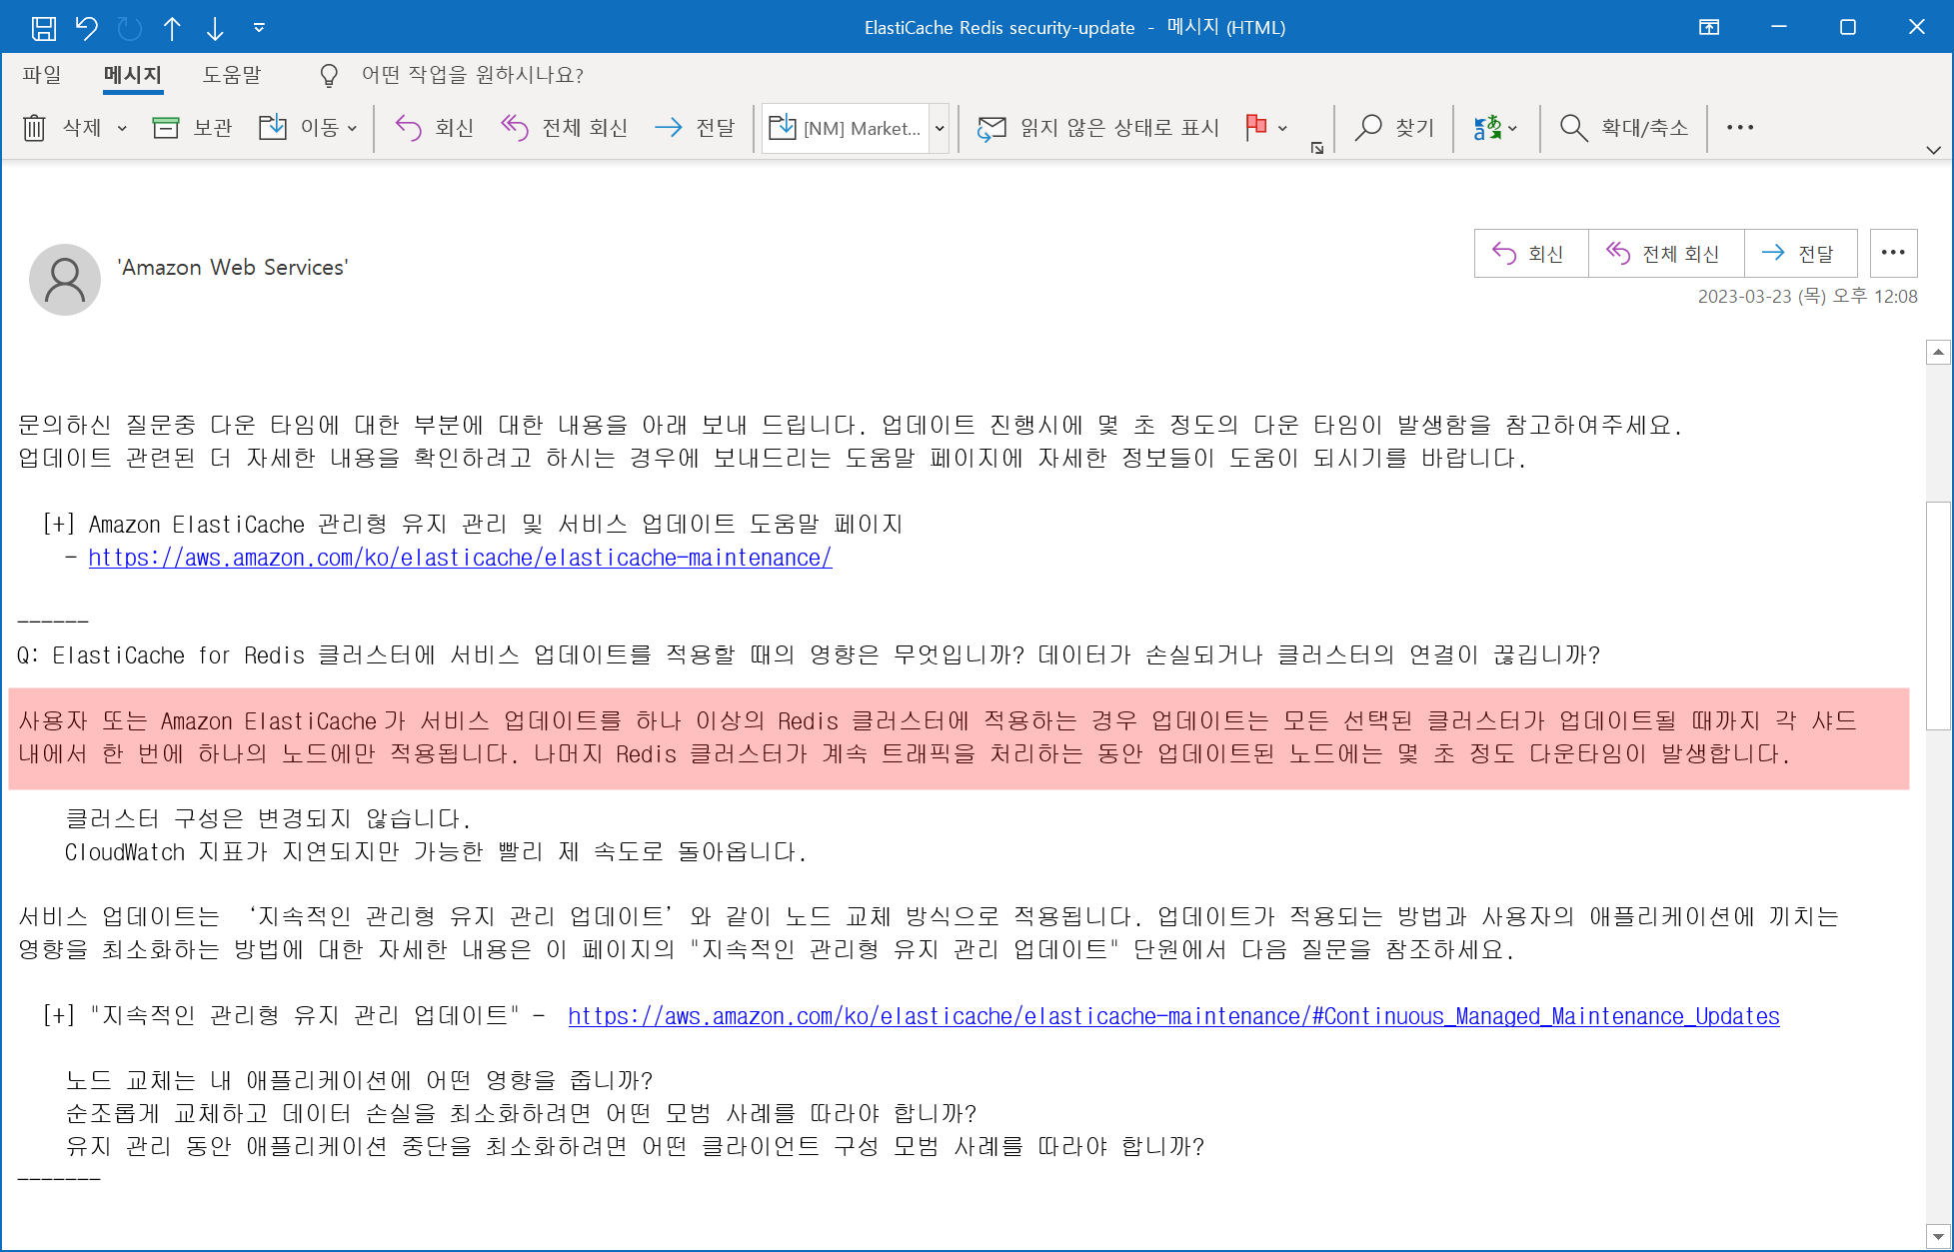The height and width of the screenshot is (1252, 1954).
Task: Click the translate icon in ribbon
Action: coord(1487,128)
